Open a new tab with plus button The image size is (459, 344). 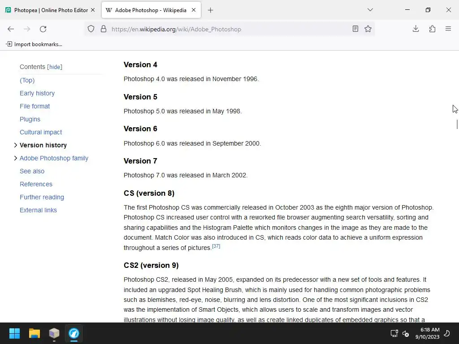click(x=211, y=10)
